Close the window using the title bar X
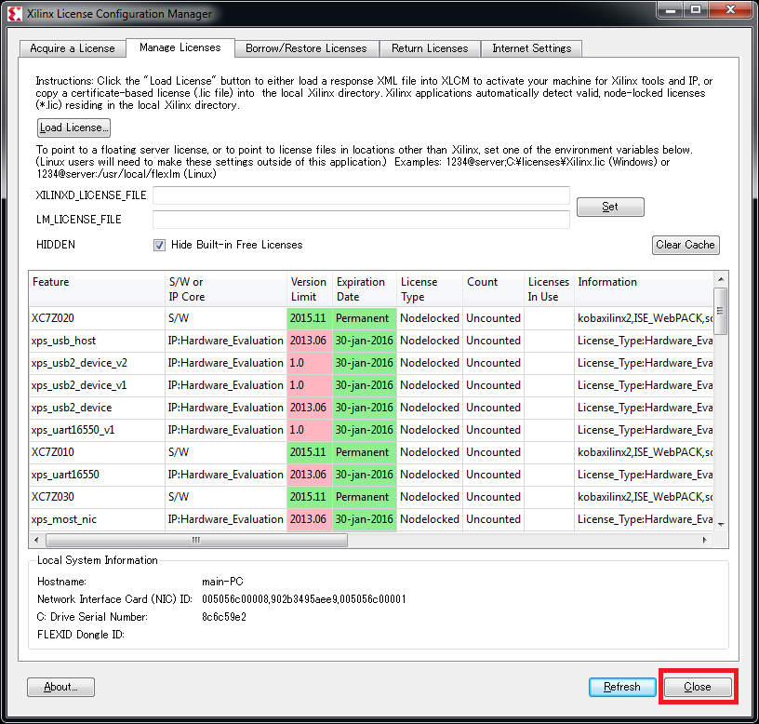Image resolution: width=759 pixels, height=724 pixels. pos(731,10)
